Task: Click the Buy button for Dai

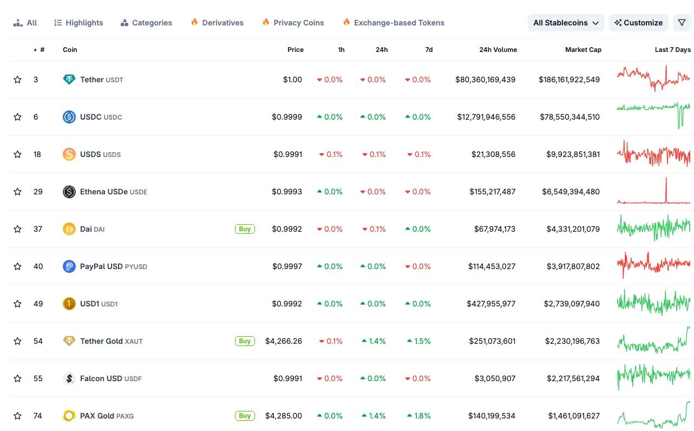Action: click(245, 228)
